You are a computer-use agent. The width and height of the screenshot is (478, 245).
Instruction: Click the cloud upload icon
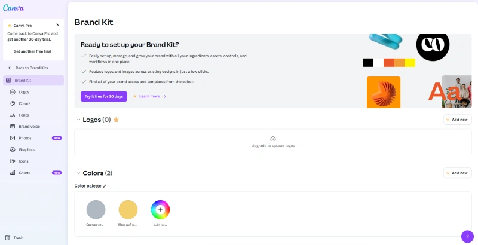(x=273, y=139)
